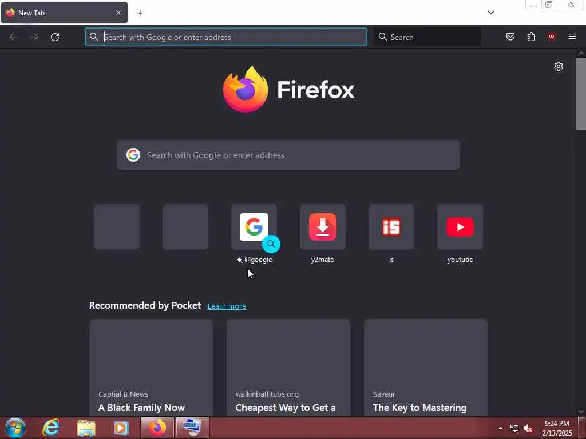Viewport: 586px width, 439px height.
Task: Open the Extensions puzzle icon
Action: pyautogui.click(x=531, y=37)
